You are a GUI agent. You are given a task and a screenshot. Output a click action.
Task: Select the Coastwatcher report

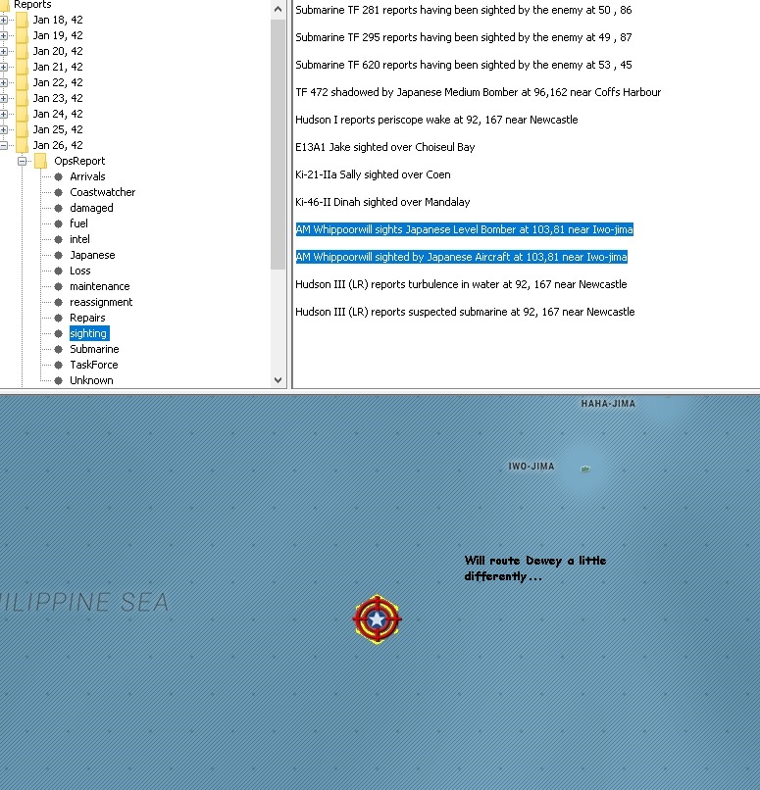point(102,192)
